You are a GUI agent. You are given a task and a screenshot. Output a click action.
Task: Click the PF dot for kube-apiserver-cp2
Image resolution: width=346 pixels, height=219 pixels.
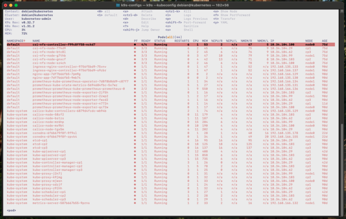click(x=135, y=155)
